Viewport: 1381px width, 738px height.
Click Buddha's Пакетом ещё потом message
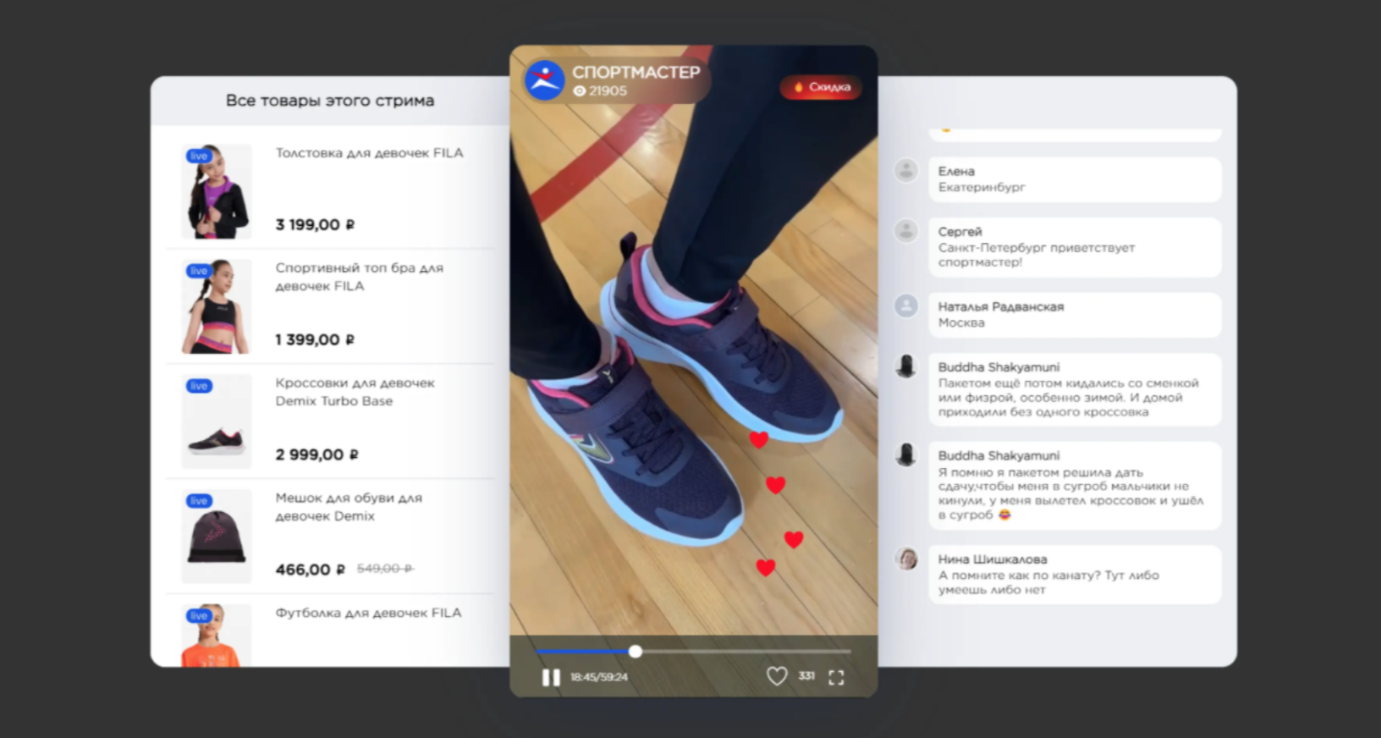(x=1075, y=389)
